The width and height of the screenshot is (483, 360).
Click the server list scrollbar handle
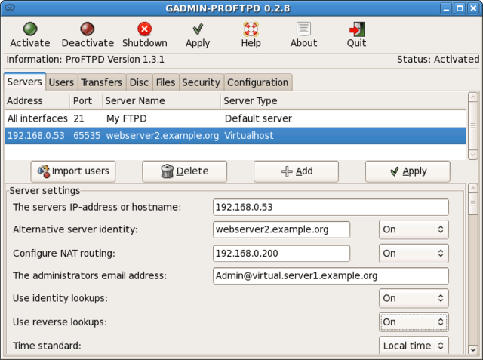[x=473, y=125]
